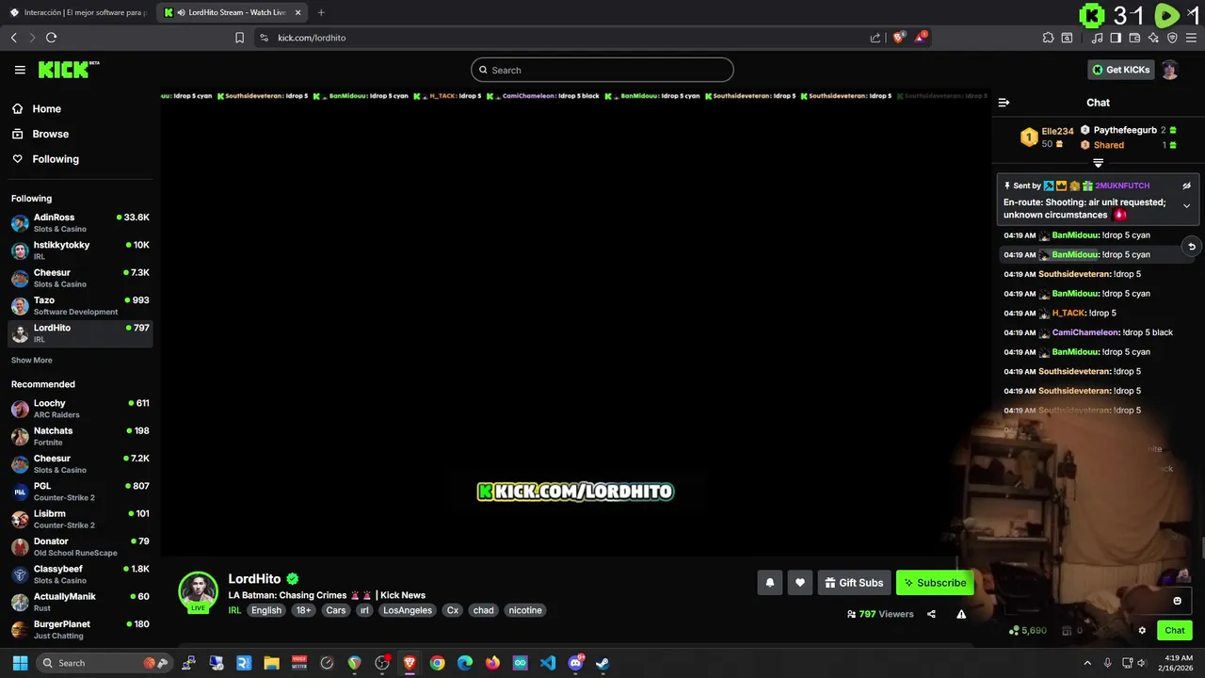Click Show More under Following list

32,360
